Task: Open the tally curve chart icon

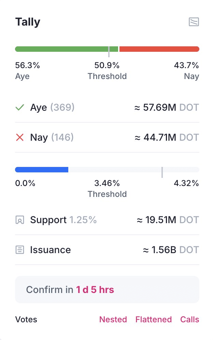Action: [x=194, y=22]
